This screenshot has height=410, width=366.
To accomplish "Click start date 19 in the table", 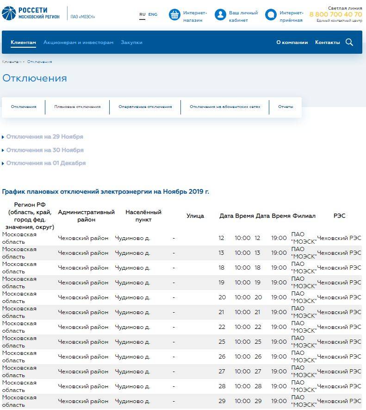I will tap(222, 283).
